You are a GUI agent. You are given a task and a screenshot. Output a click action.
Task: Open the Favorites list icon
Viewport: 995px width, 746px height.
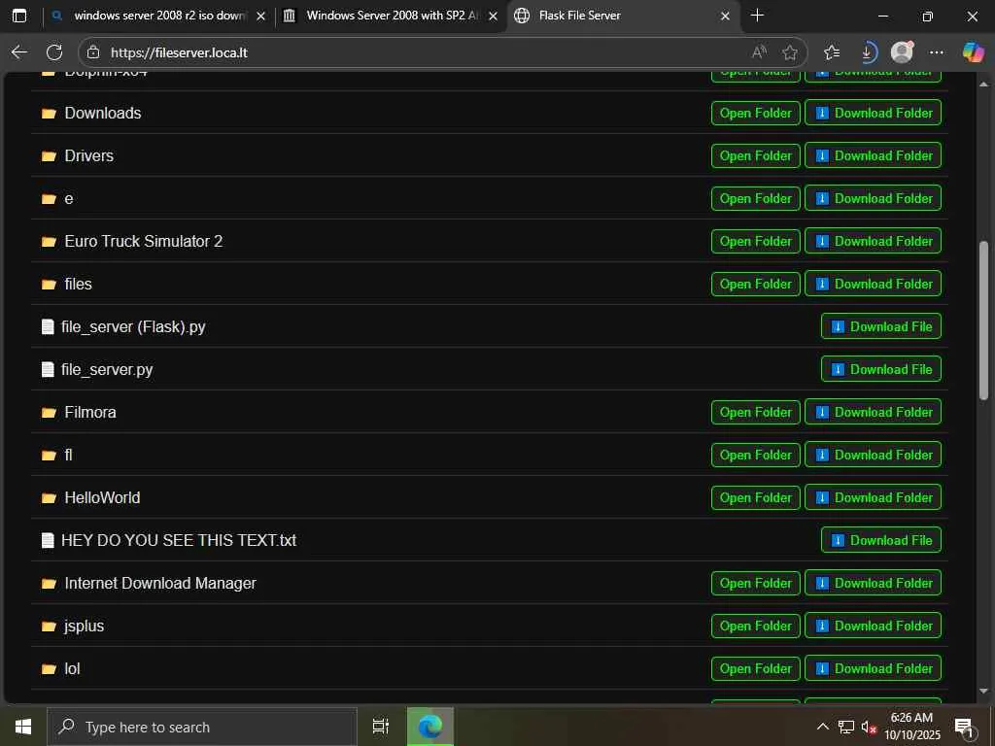coord(832,52)
